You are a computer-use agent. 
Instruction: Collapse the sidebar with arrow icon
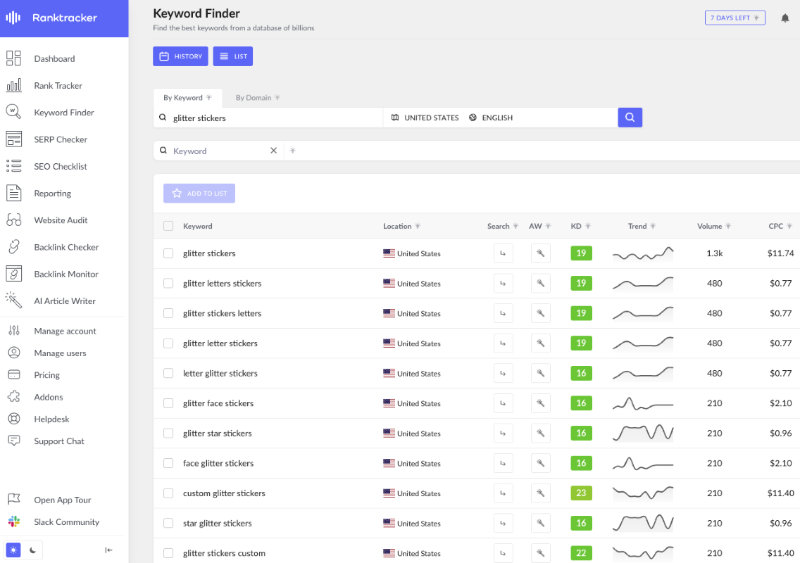click(x=108, y=550)
